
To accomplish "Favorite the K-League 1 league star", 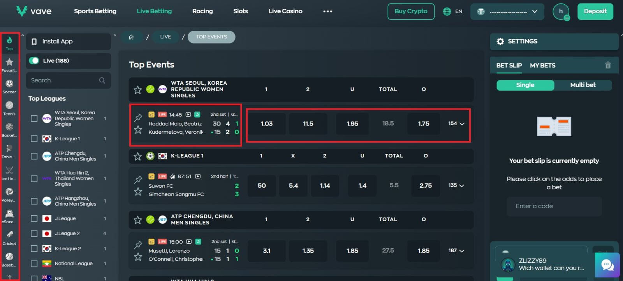I will coord(137,156).
